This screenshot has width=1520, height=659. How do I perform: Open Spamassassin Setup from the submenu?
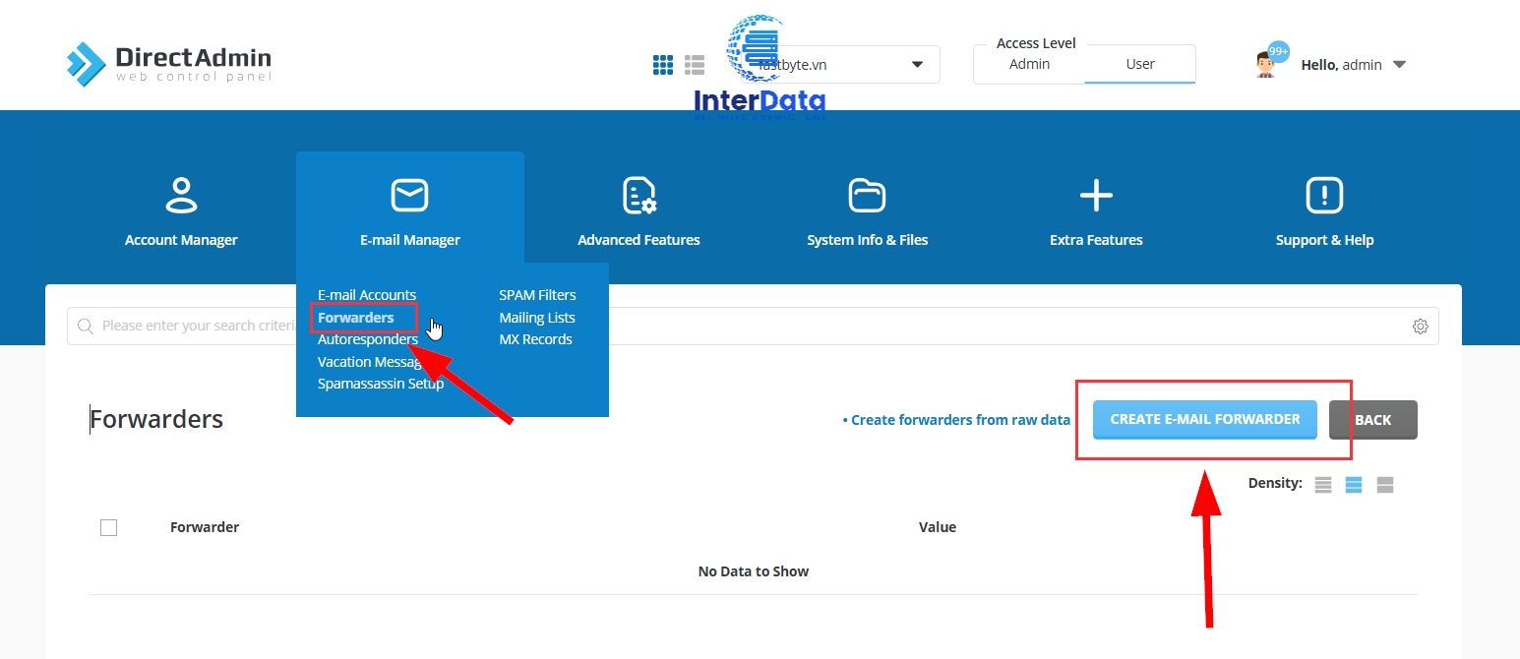pyautogui.click(x=381, y=384)
